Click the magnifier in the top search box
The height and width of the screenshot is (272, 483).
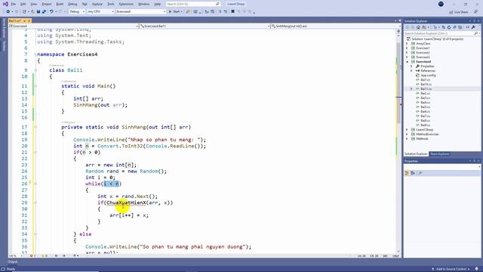(x=217, y=4)
